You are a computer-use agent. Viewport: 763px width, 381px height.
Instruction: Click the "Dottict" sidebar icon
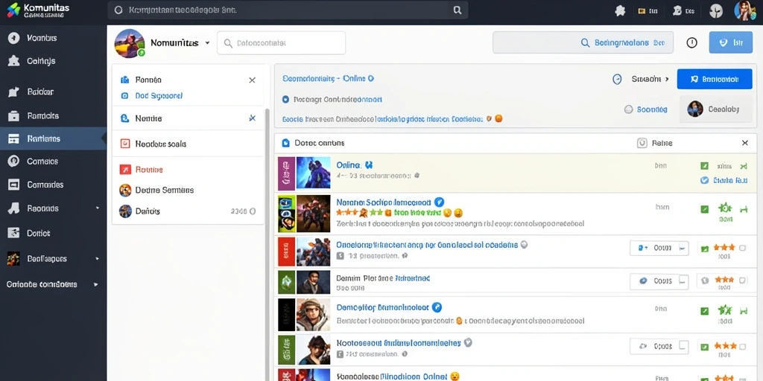tap(13, 233)
